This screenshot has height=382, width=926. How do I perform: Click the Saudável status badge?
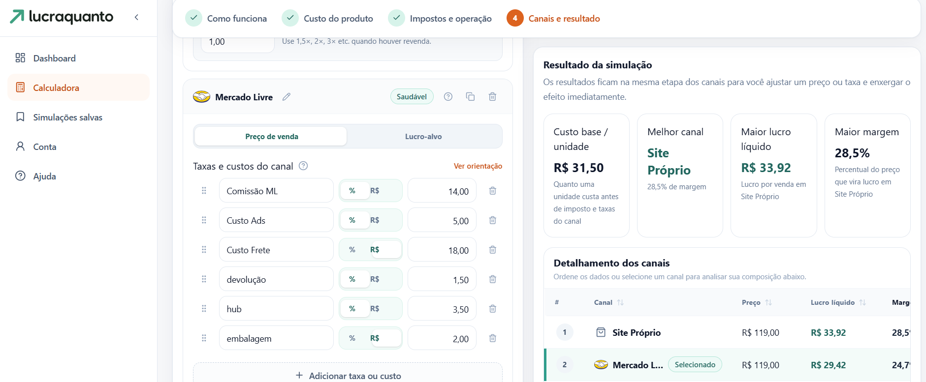click(412, 96)
